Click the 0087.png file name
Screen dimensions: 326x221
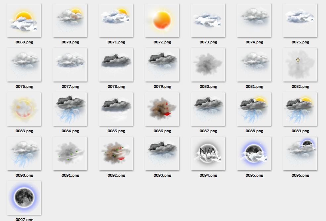pos(208,131)
